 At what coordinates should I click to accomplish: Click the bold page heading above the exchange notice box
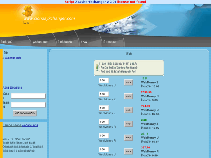[129, 54]
